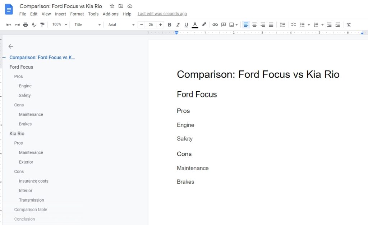Activate paint format tool
The height and width of the screenshot is (225, 368).
click(x=42, y=25)
